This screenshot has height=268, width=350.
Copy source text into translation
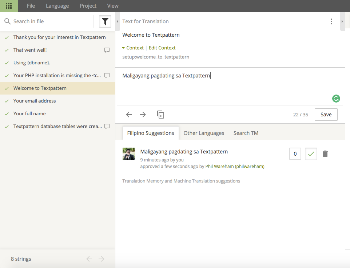point(160,115)
